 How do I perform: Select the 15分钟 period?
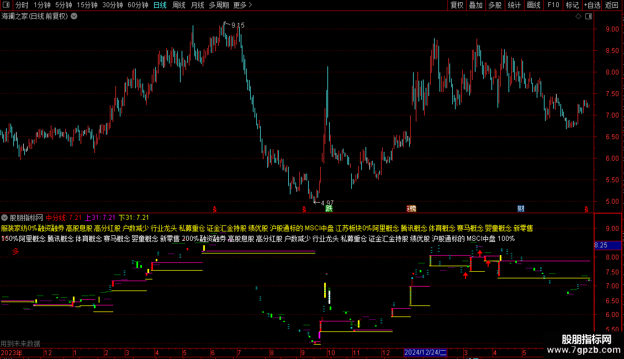(x=87, y=5)
